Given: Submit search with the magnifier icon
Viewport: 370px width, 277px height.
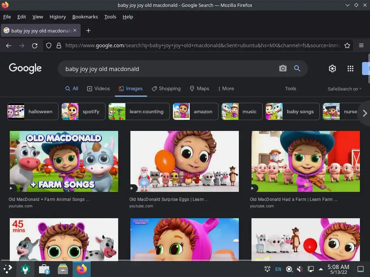Looking at the screenshot, I should coord(297,68).
